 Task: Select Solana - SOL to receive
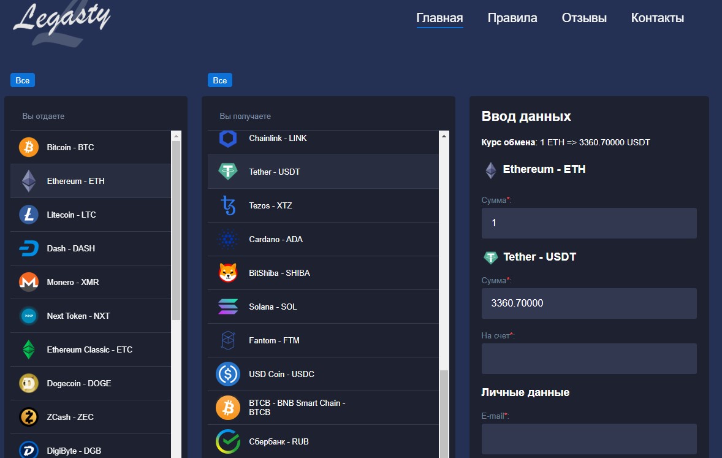(x=323, y=307)
